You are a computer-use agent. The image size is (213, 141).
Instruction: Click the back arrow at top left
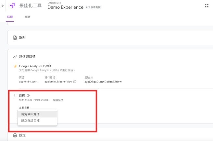(3, 6)
